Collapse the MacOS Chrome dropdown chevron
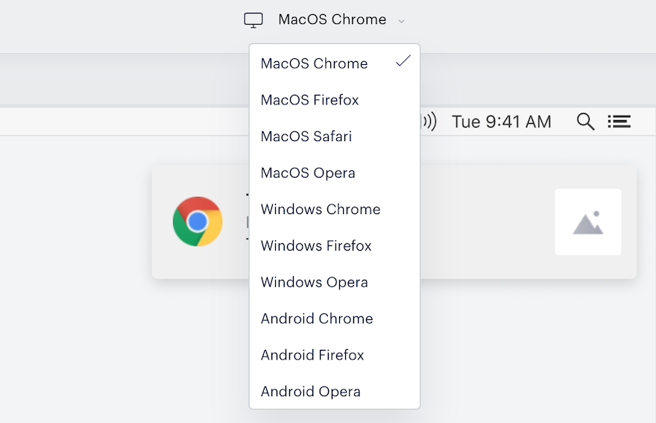Image resolution: width=656 pixels, height=423 pixels. 401,21
